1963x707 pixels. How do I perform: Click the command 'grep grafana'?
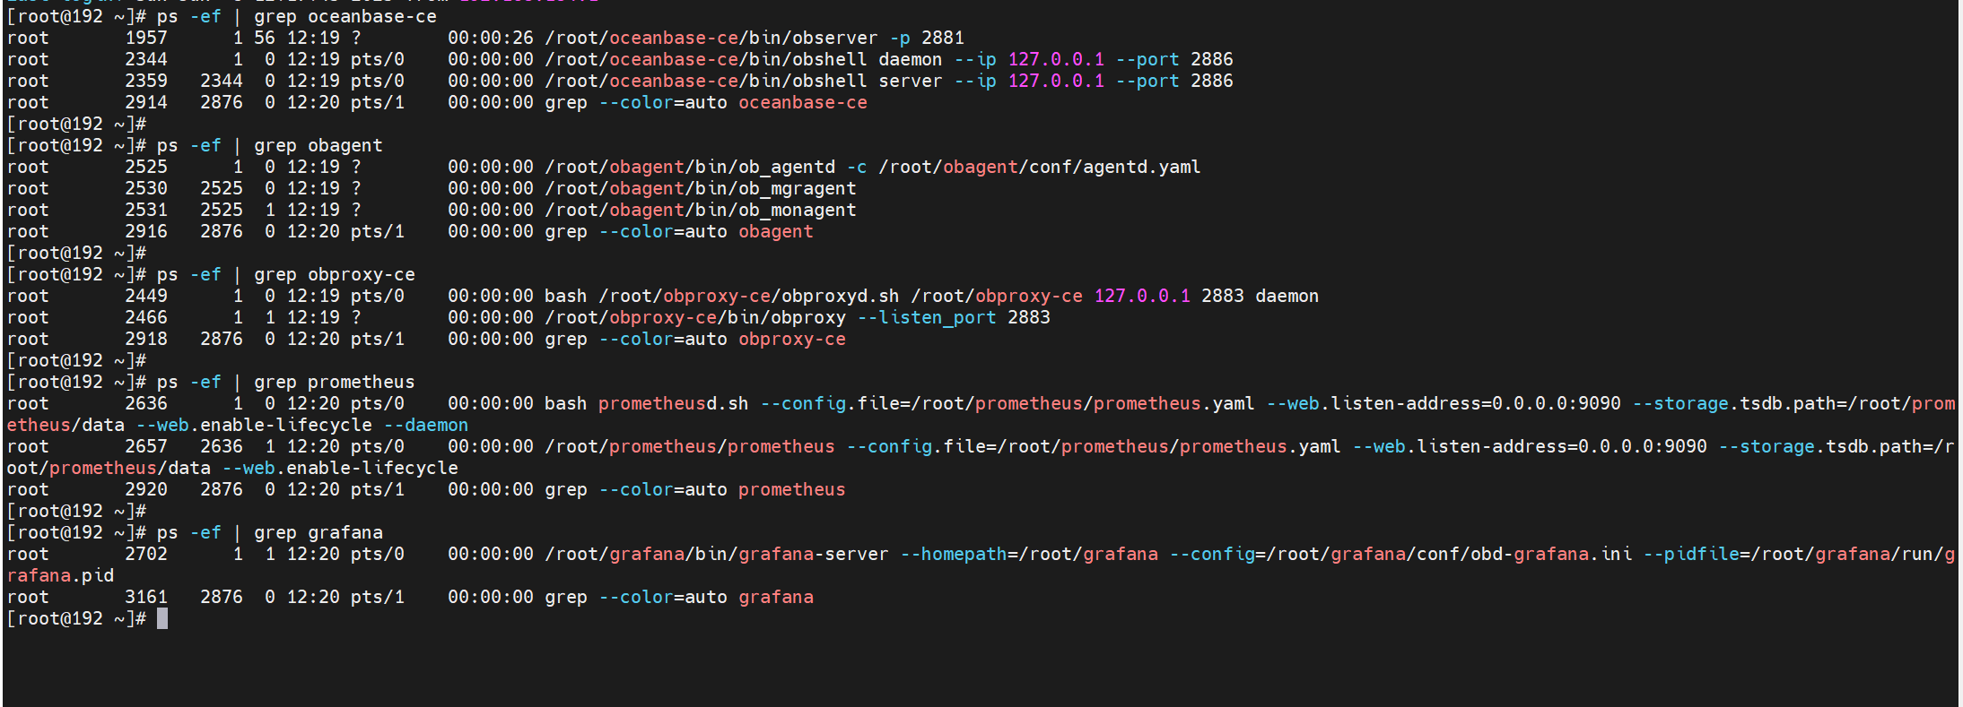coord(318,532)
